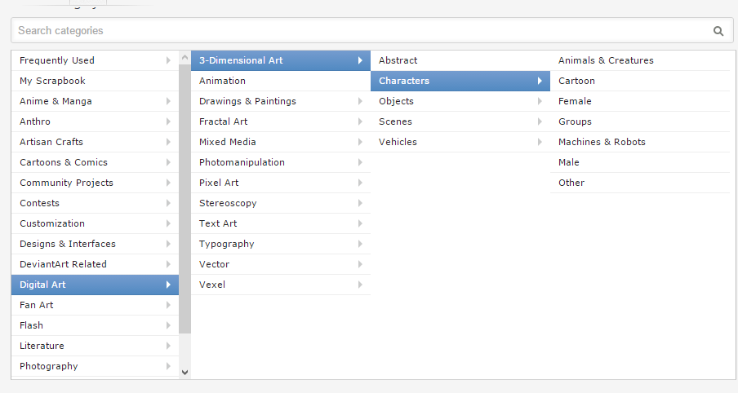Select the Pixel Art subcategory
The height and width of the screenshot is (393, 738).
[219, 183]
